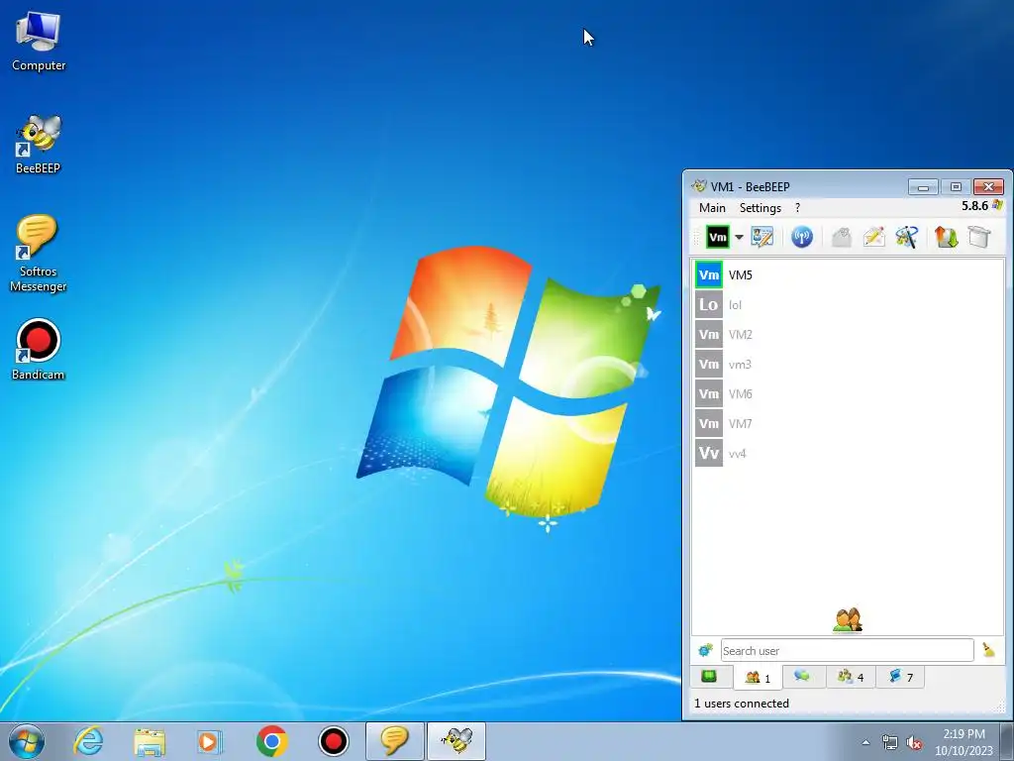Screen dimensions: 1014x761
Task: Expand the status dropdown arrow beside Vm avatar
Action: pos(739,237)
